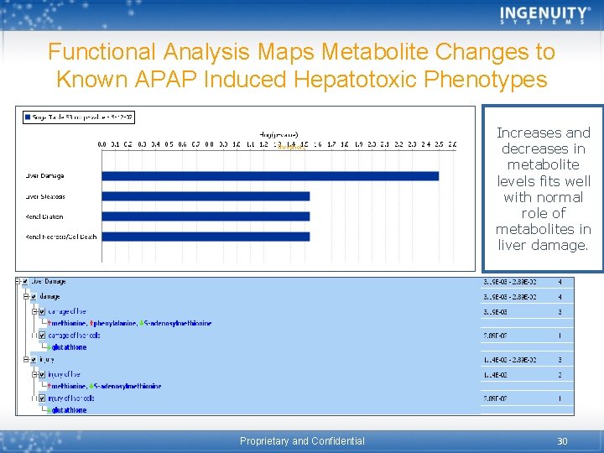The height and width of the screenshot is (453, 604).
Task: Click the orange threshold label on chart axis
Action: [291, 147]
